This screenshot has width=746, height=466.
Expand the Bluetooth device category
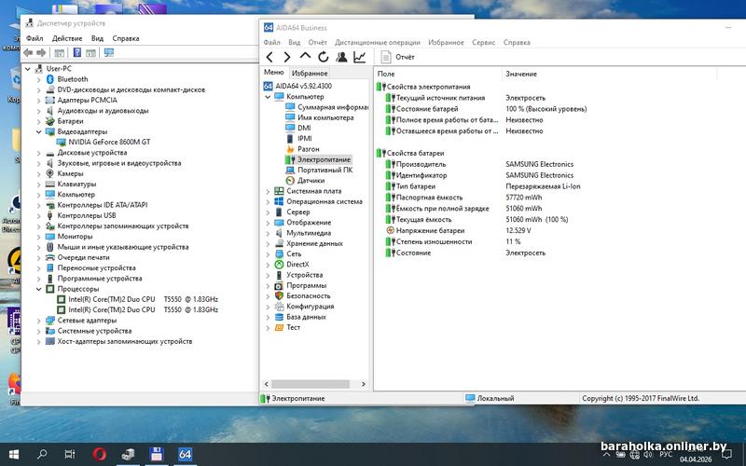[x=39, y=79]
